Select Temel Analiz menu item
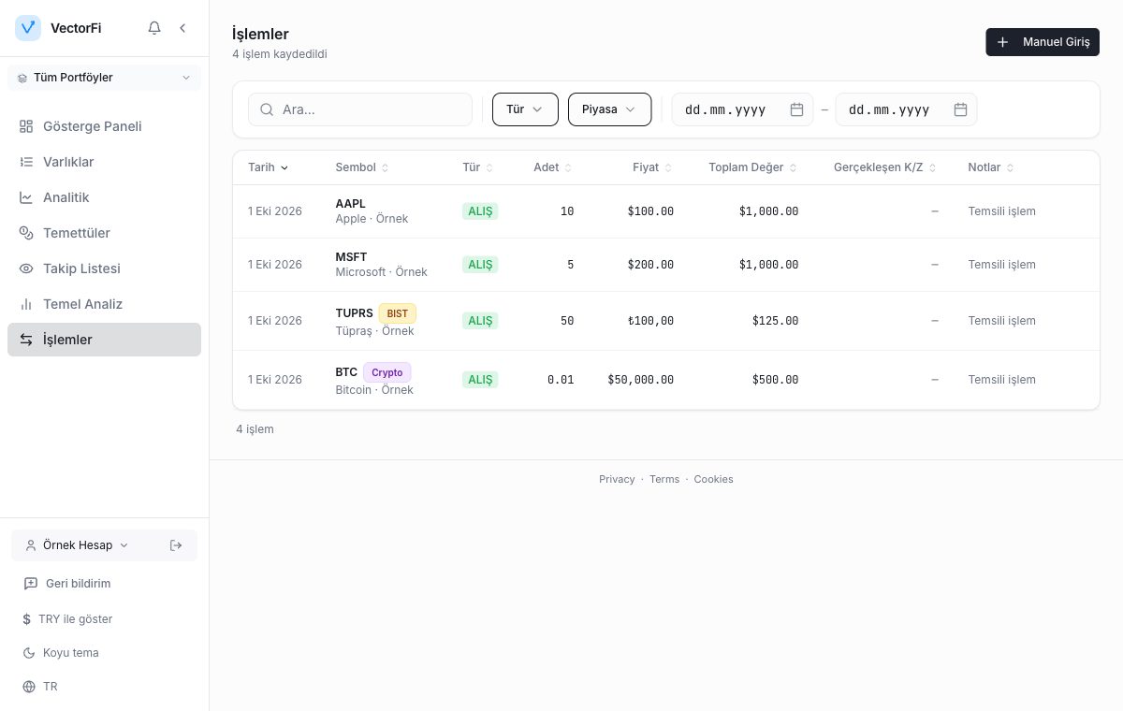The width and height of the screenshot is (1123, 711). [104, 304]
